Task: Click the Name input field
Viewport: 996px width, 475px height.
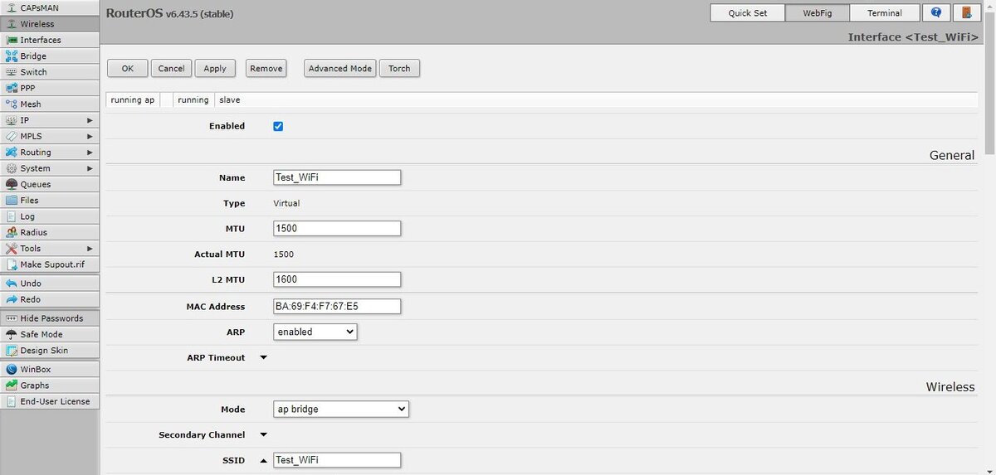Action: click(x=337, y=177)
